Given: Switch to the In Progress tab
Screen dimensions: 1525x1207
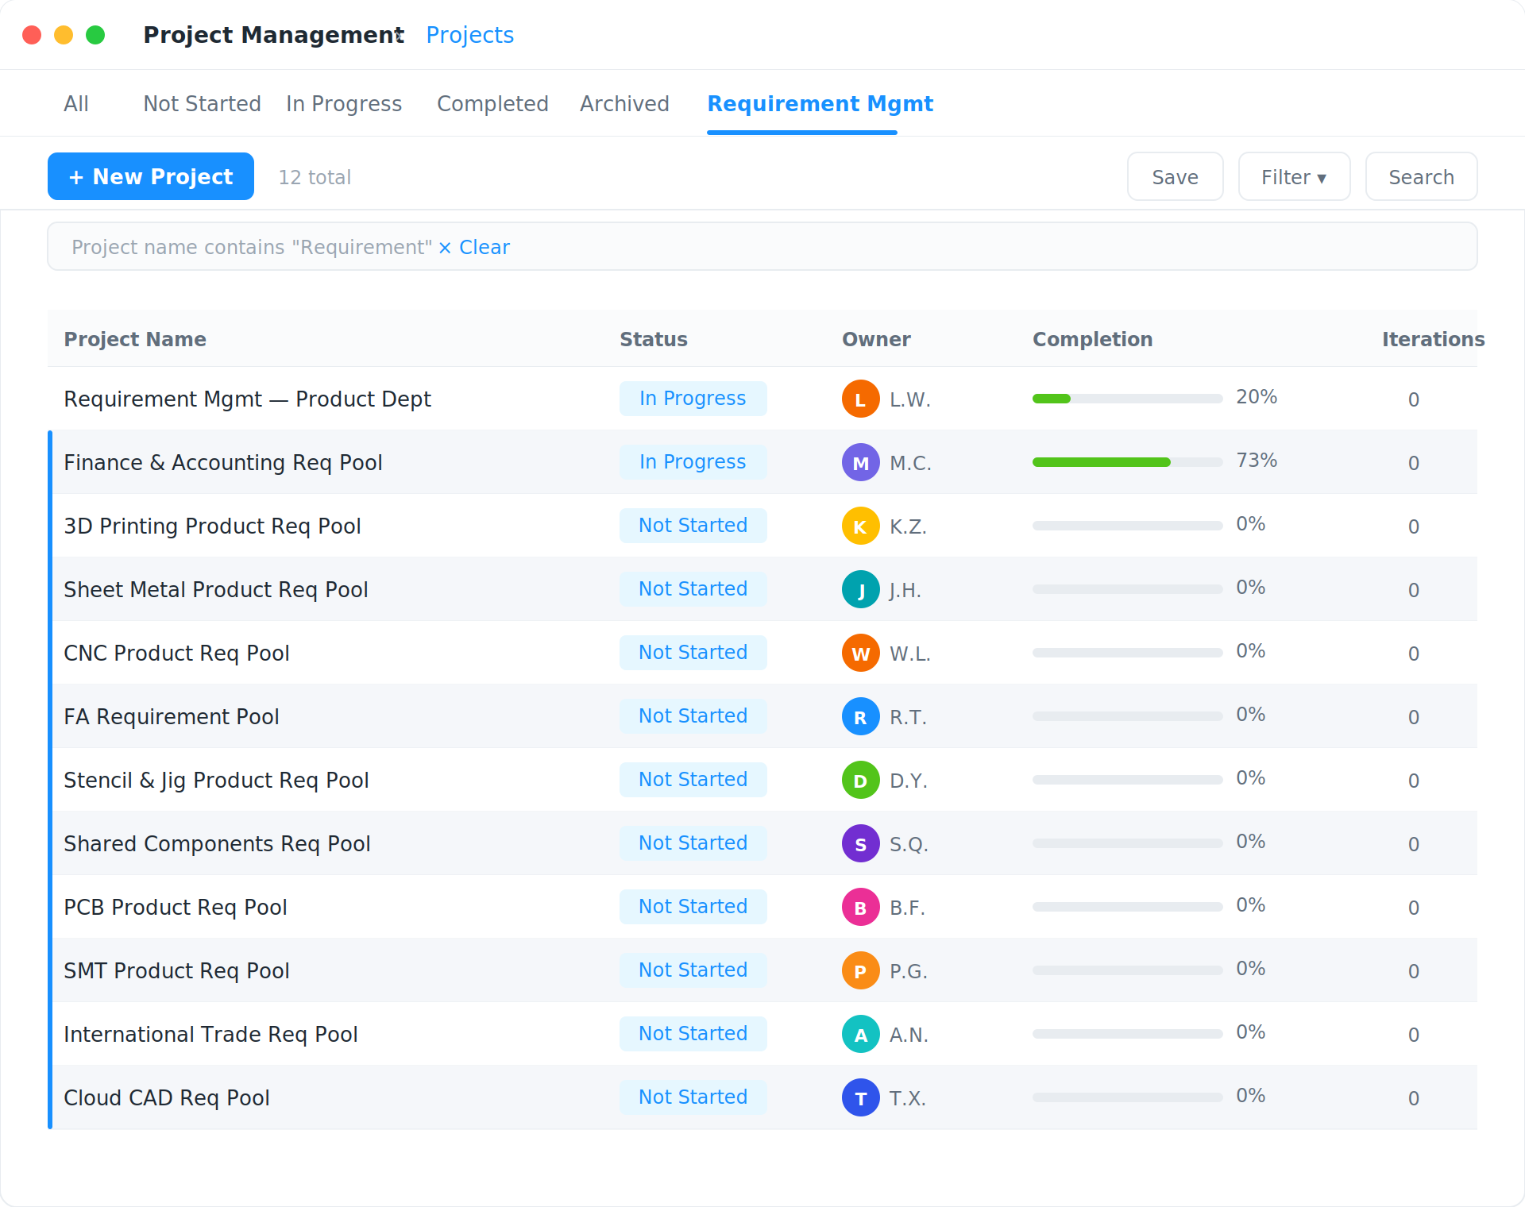Looking at the screenshot, I should point(344,104).
